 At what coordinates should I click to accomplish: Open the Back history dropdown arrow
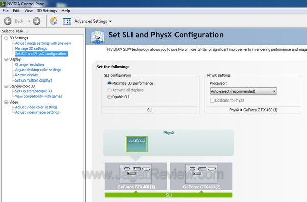pos(29,21)
